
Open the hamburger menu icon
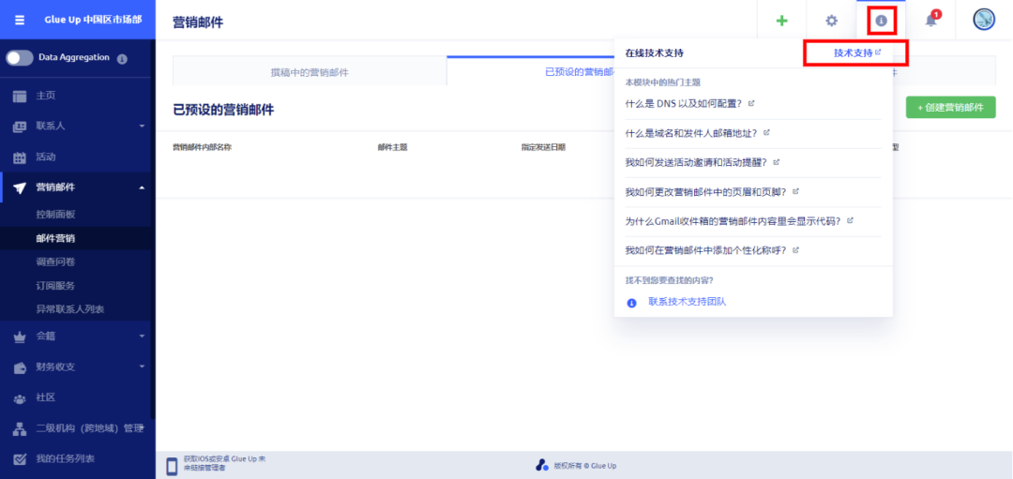point(20,20)
